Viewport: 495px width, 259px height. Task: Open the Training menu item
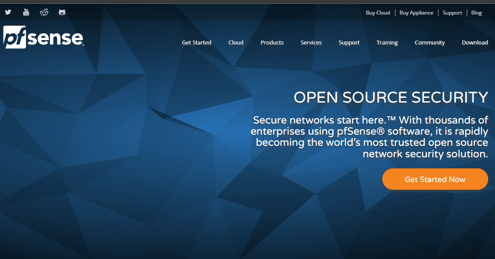point(387,42)
